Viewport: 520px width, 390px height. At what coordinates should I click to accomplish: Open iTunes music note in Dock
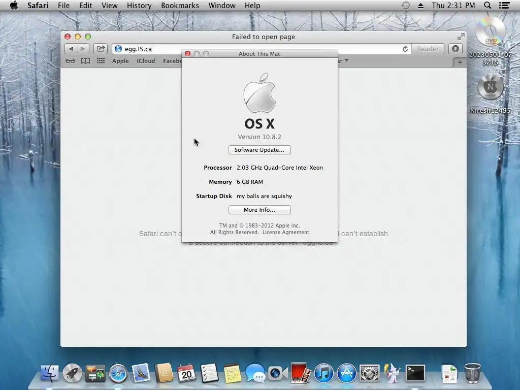(x=323, y=373)
